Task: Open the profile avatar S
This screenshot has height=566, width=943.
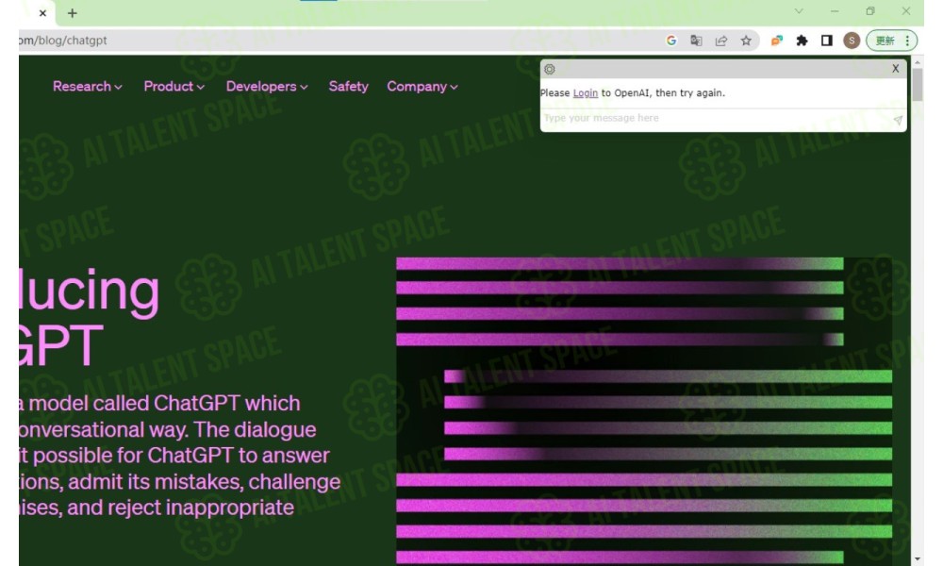Action: (x=851, y=41)
